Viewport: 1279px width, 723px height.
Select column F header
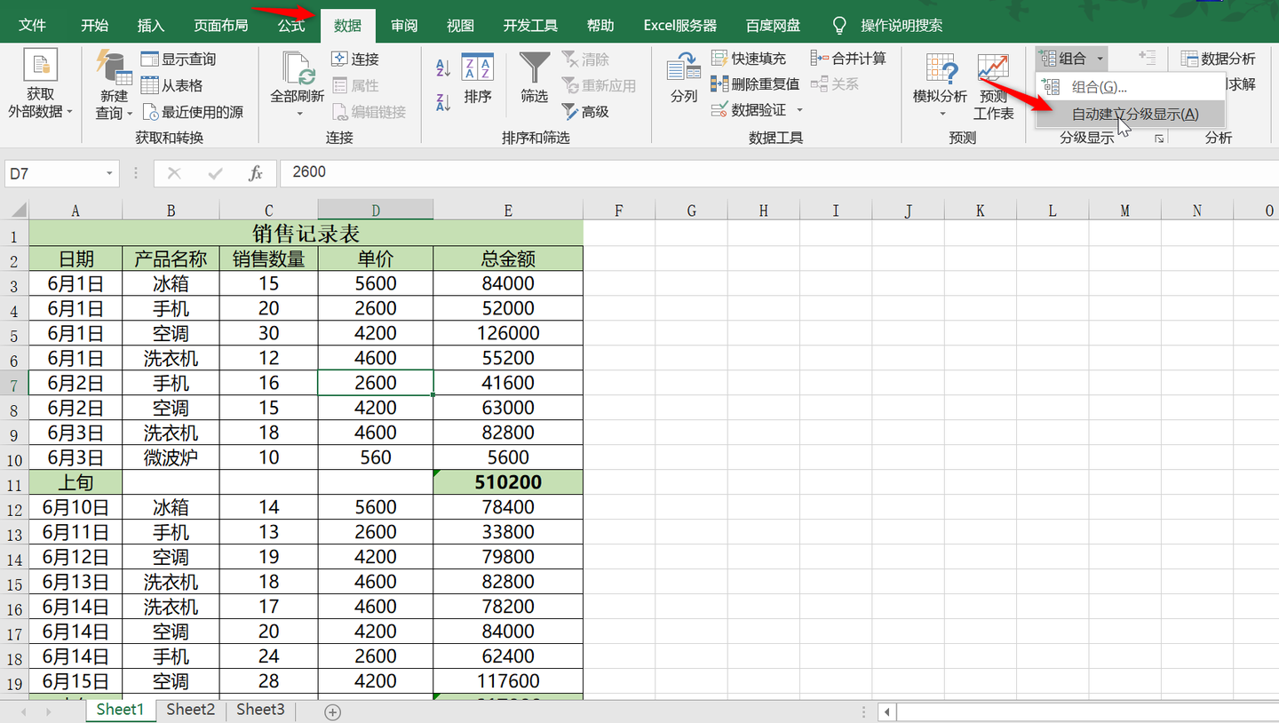tap(619, 211)
